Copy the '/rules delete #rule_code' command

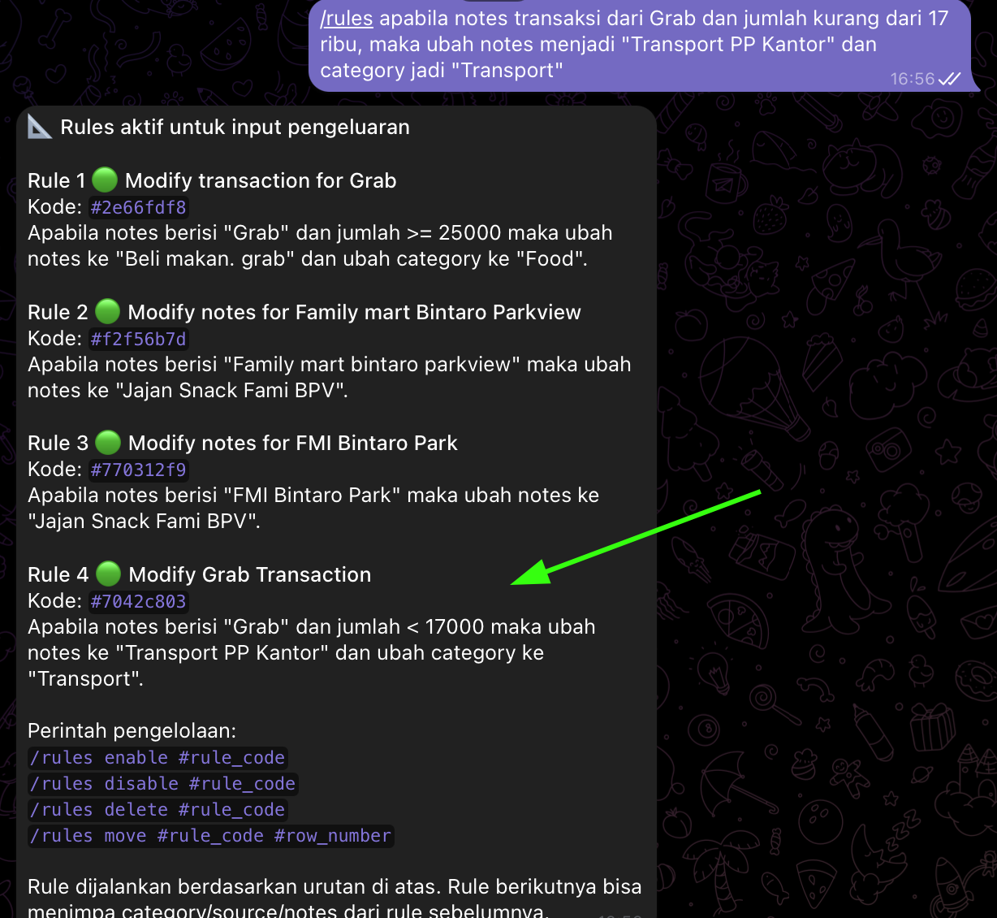click(158, 810)
